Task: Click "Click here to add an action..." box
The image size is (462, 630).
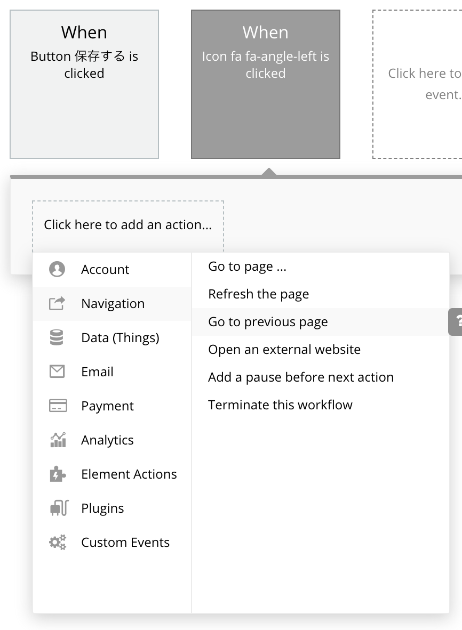Action: click(128, 225)
